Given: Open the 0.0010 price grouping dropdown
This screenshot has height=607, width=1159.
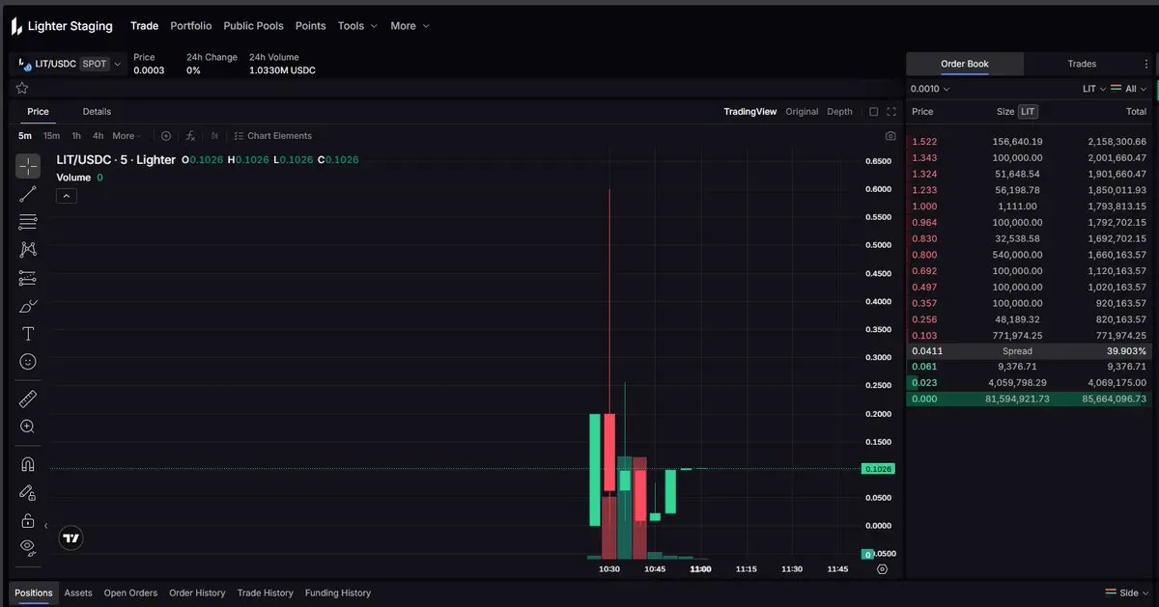Looking at the screenshot, I should tap(930, 89).
